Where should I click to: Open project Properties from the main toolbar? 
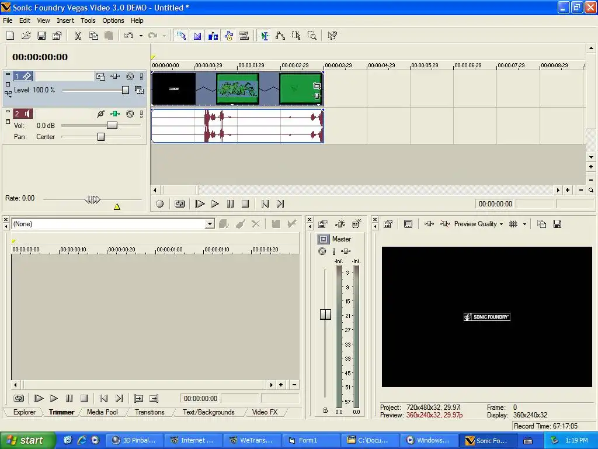point(57,36)
